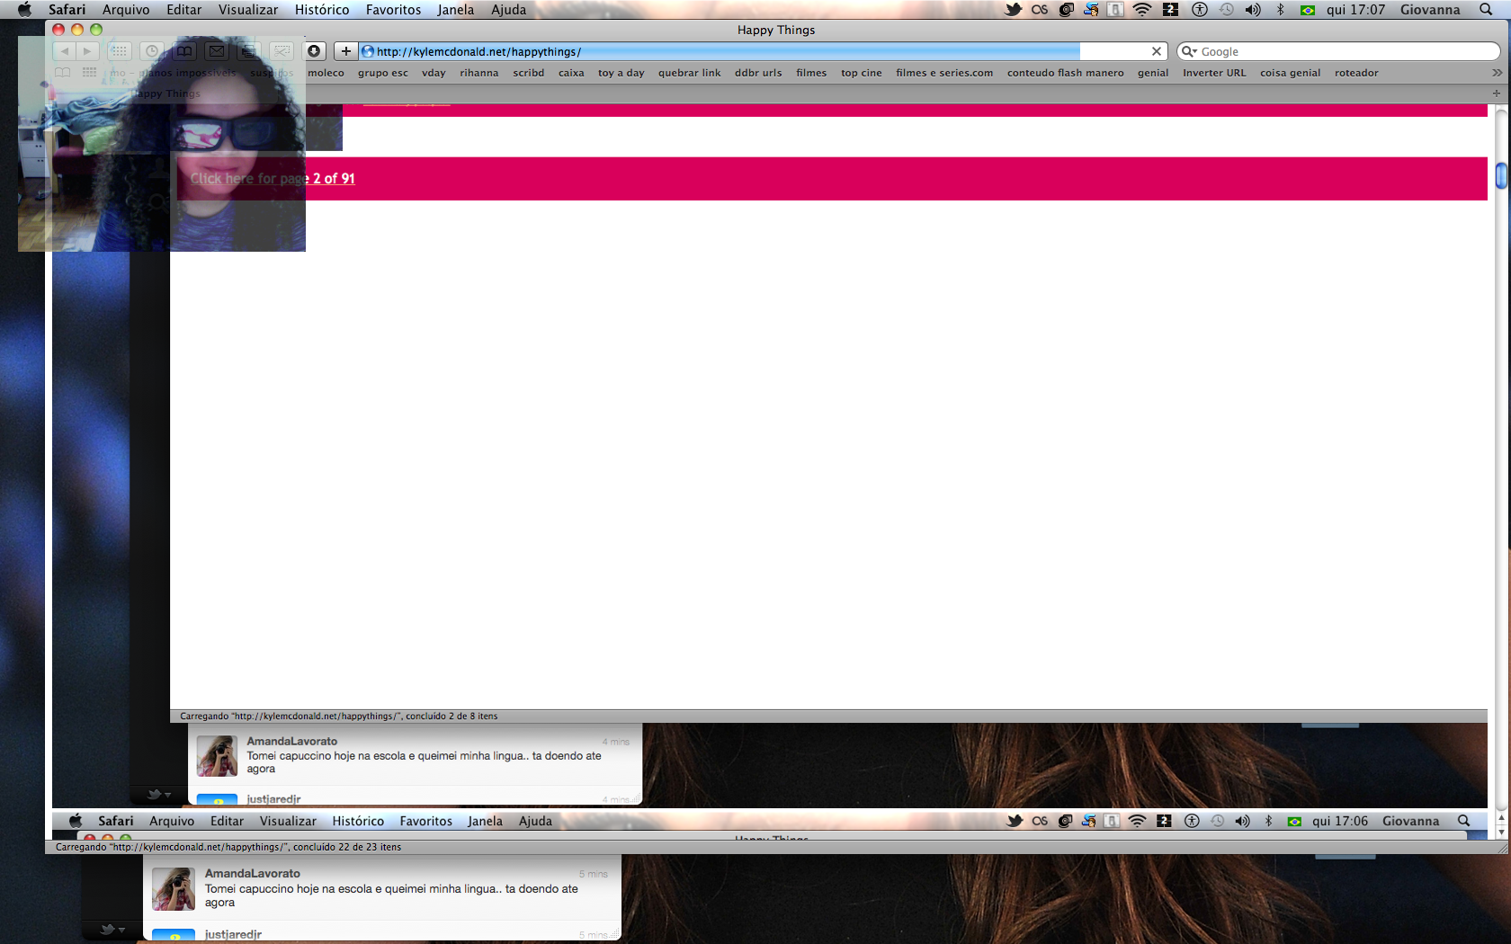This screenshot has height=944, width=1511.
Task: Open the 'Giovanna' user menu in the top menu bar
Action: [x=1430, y=10]
